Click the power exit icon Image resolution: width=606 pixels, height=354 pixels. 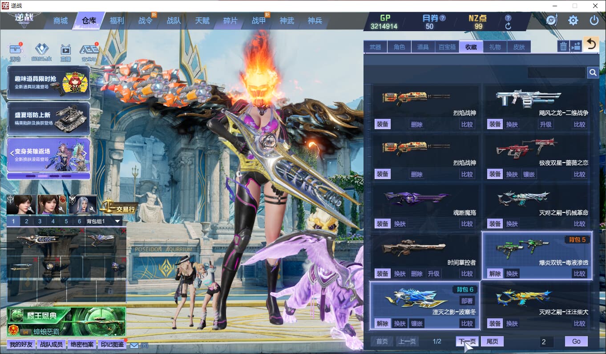pyautogui.click(x=594, y=20)
